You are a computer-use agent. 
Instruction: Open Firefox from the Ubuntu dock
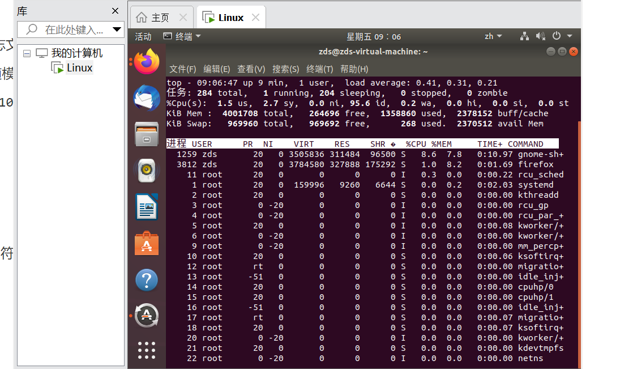[147, 61]
